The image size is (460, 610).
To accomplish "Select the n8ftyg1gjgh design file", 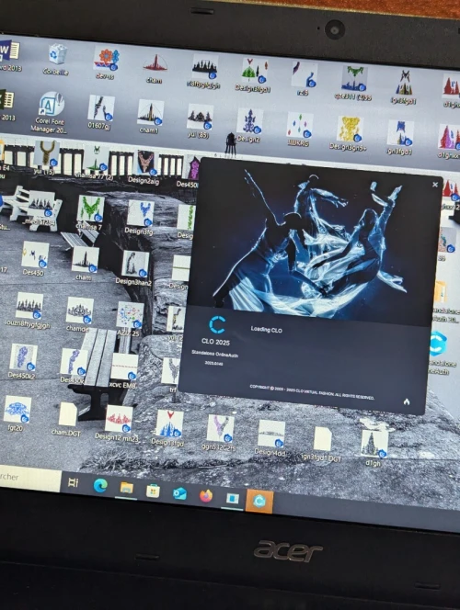I will (x=203, y=73).
